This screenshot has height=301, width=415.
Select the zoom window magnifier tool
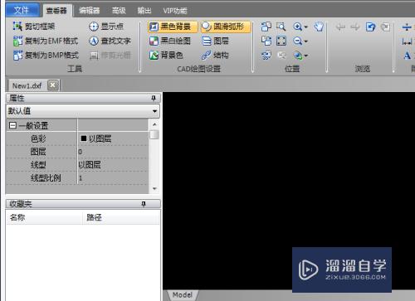(x=281, y=27)
